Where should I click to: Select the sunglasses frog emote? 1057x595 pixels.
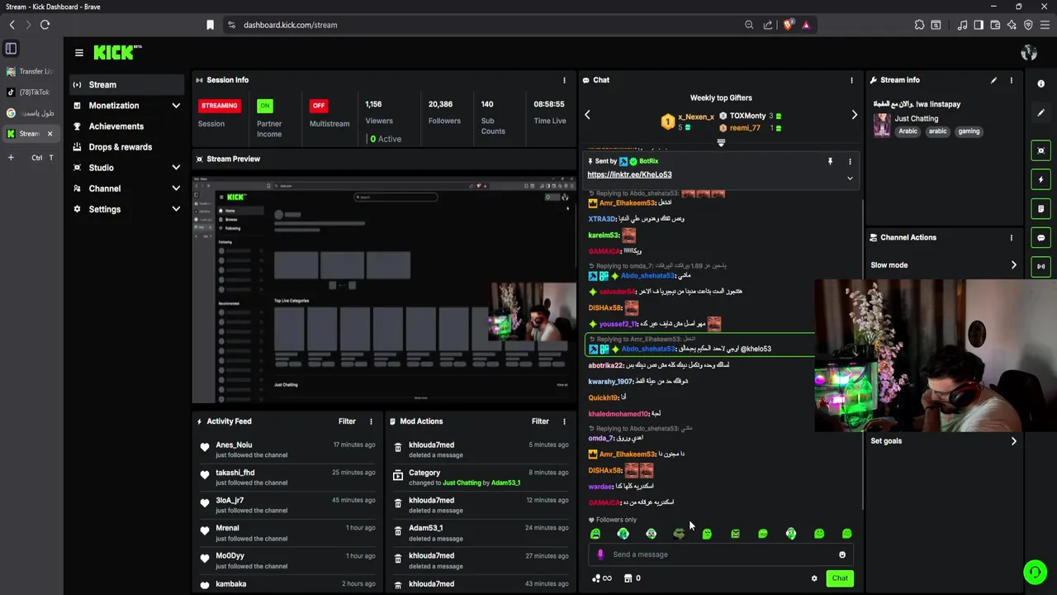[679, 534]
